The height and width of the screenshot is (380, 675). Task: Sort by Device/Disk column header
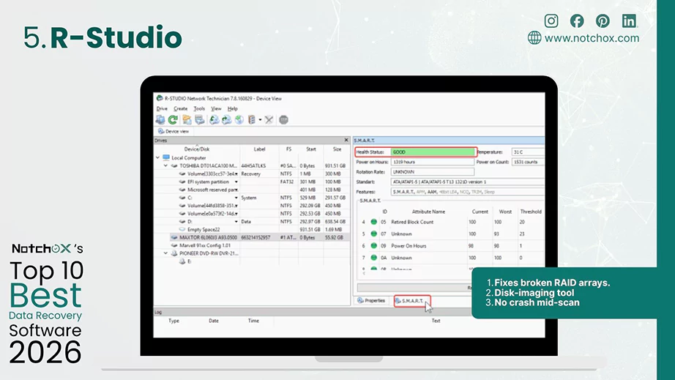coord(197,149)
